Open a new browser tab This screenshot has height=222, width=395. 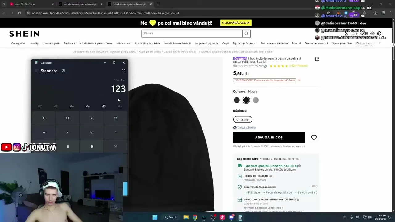[x=158, y=4]
